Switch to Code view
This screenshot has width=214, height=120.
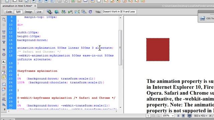[x=9, y=12]
